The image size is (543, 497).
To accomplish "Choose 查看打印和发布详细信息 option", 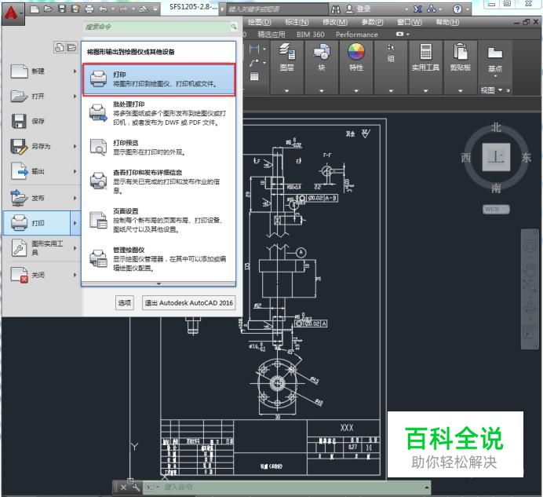I will pos(159,181).
